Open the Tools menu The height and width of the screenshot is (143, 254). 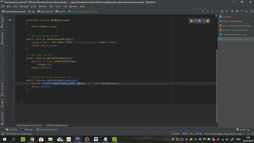point(58,6)
